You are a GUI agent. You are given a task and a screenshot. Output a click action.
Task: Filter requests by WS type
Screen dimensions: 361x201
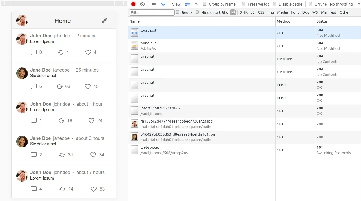click(315, 12)
